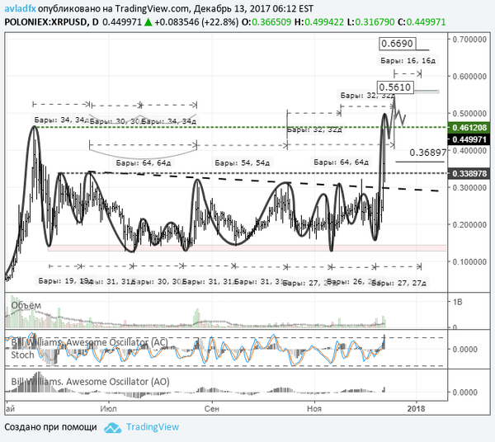This screenshot has width=495, height=442.
Task: Click the 'Создано при помощи' caption text
Action: point(50,427)
